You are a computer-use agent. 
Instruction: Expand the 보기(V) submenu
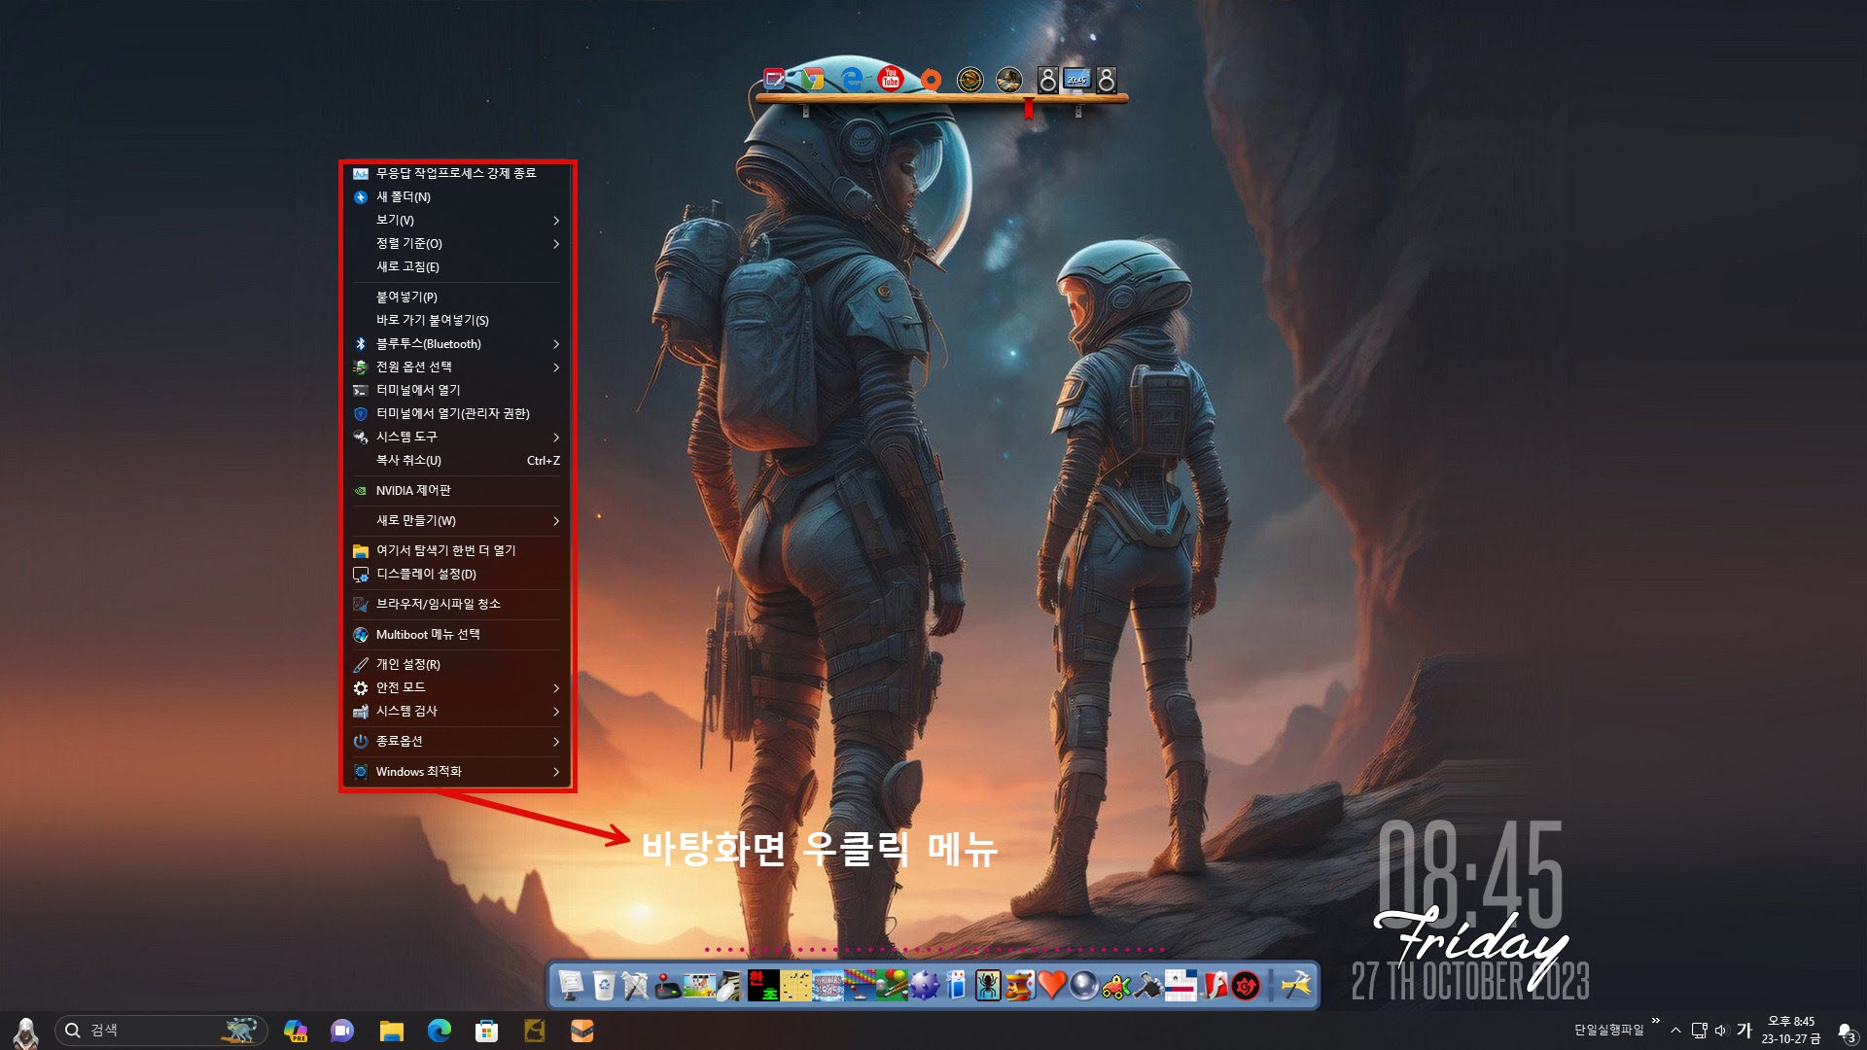[x=456, y=220]
